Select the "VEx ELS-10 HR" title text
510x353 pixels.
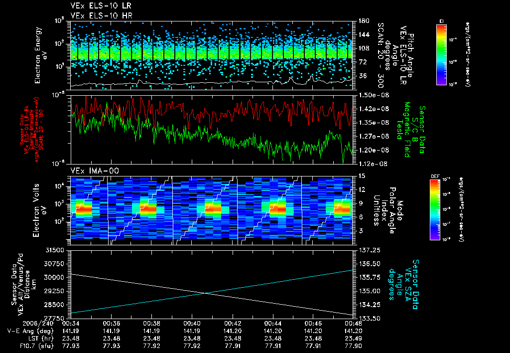(x=101, y=15)
